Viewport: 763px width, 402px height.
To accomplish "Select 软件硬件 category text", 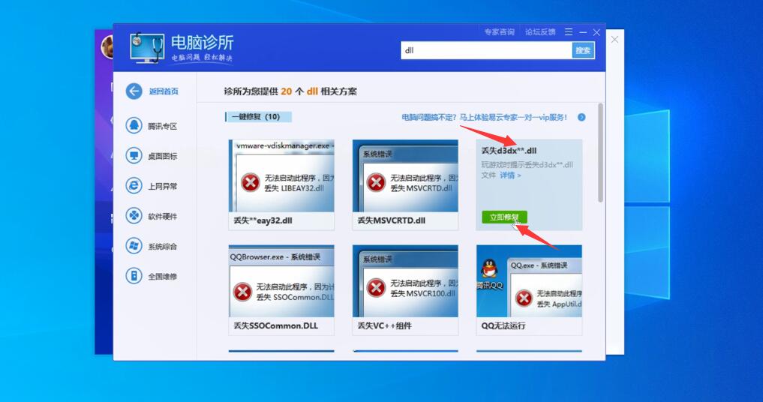I will [163, 217].
